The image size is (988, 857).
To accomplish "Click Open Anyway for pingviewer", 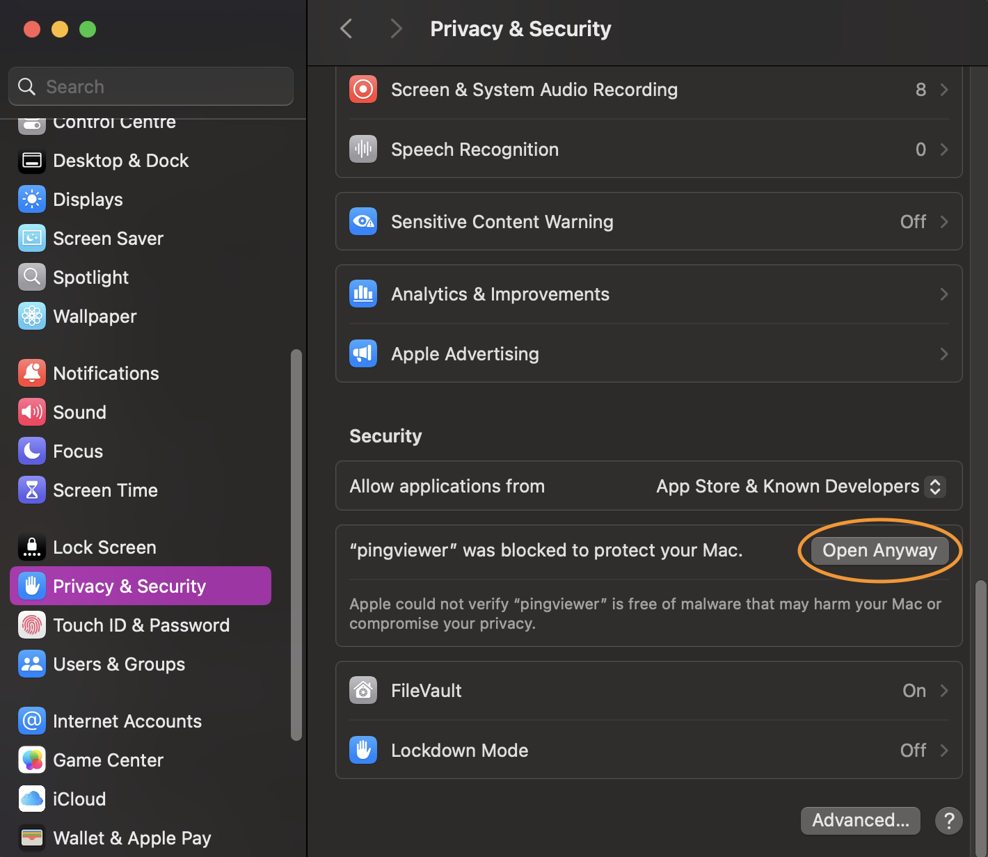I will [x=879, y=550].
